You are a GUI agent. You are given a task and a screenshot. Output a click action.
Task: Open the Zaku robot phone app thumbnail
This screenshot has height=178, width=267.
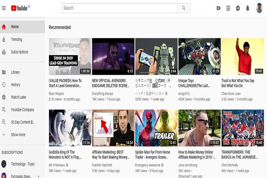(156, 57)
